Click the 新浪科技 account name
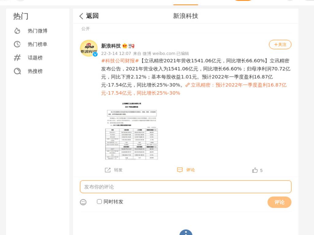Screen dimensions: 314x235 (111, 46)
